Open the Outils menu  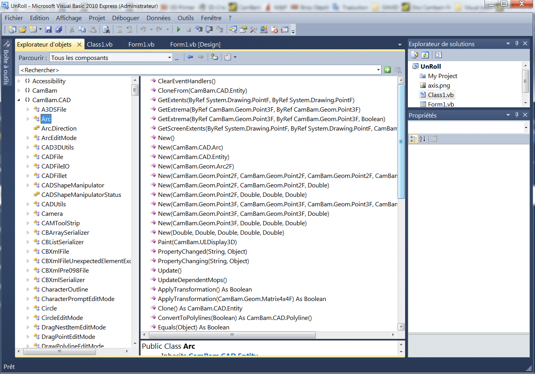(x=186, y=18)
